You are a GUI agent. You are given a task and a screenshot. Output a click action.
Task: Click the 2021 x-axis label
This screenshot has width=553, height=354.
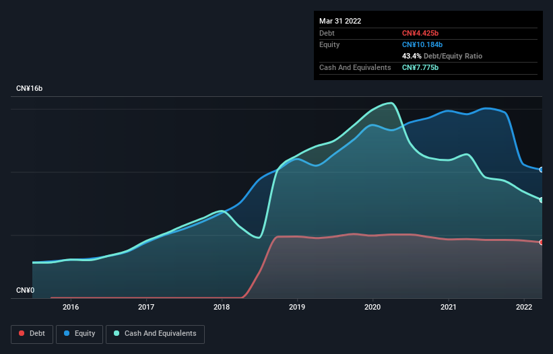[448, 307]
